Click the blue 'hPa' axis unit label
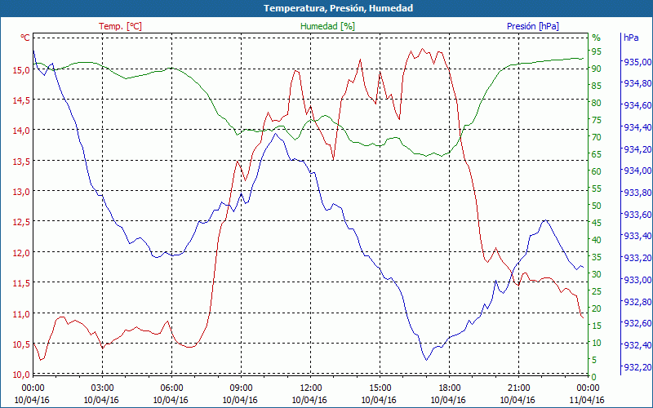This screenshot has height=408, width=653. [x=631, y=38]
